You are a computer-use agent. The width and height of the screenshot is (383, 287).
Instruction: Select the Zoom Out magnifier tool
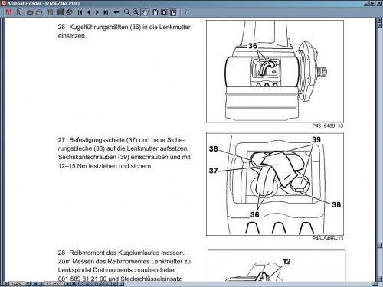(x=127, y=12)
